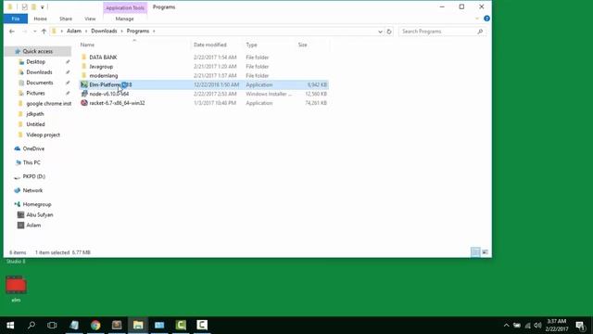Click the Properties checkmark quick access icon
Viewport: 593px width, 334px height.
point(25,7)
